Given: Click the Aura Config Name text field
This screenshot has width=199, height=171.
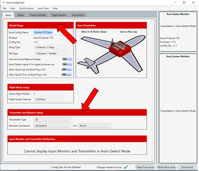Looking at the screenshot, I should (53, 32).
